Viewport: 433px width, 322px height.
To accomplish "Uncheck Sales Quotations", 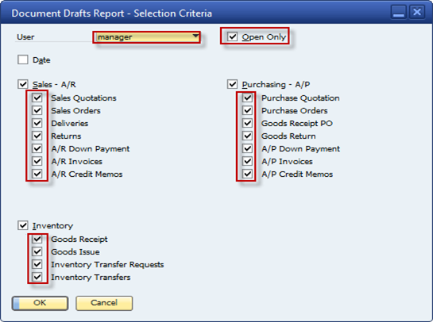I will click(x=37, y=98).
